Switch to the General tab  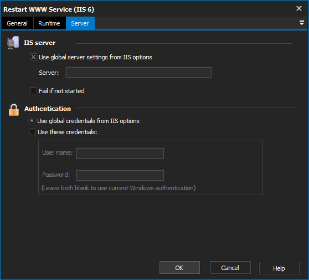pos(17,23)
